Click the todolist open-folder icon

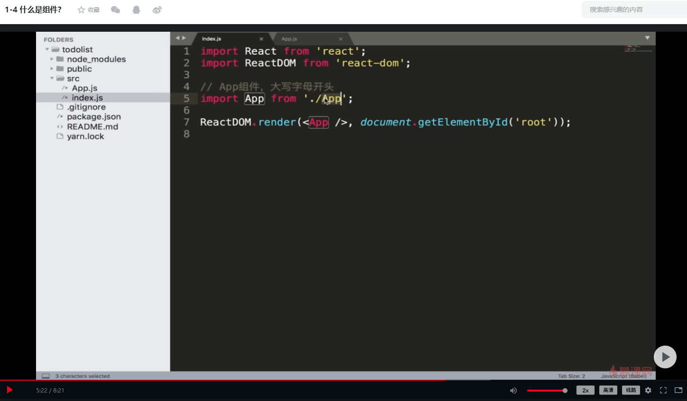(x=55, y=50)
